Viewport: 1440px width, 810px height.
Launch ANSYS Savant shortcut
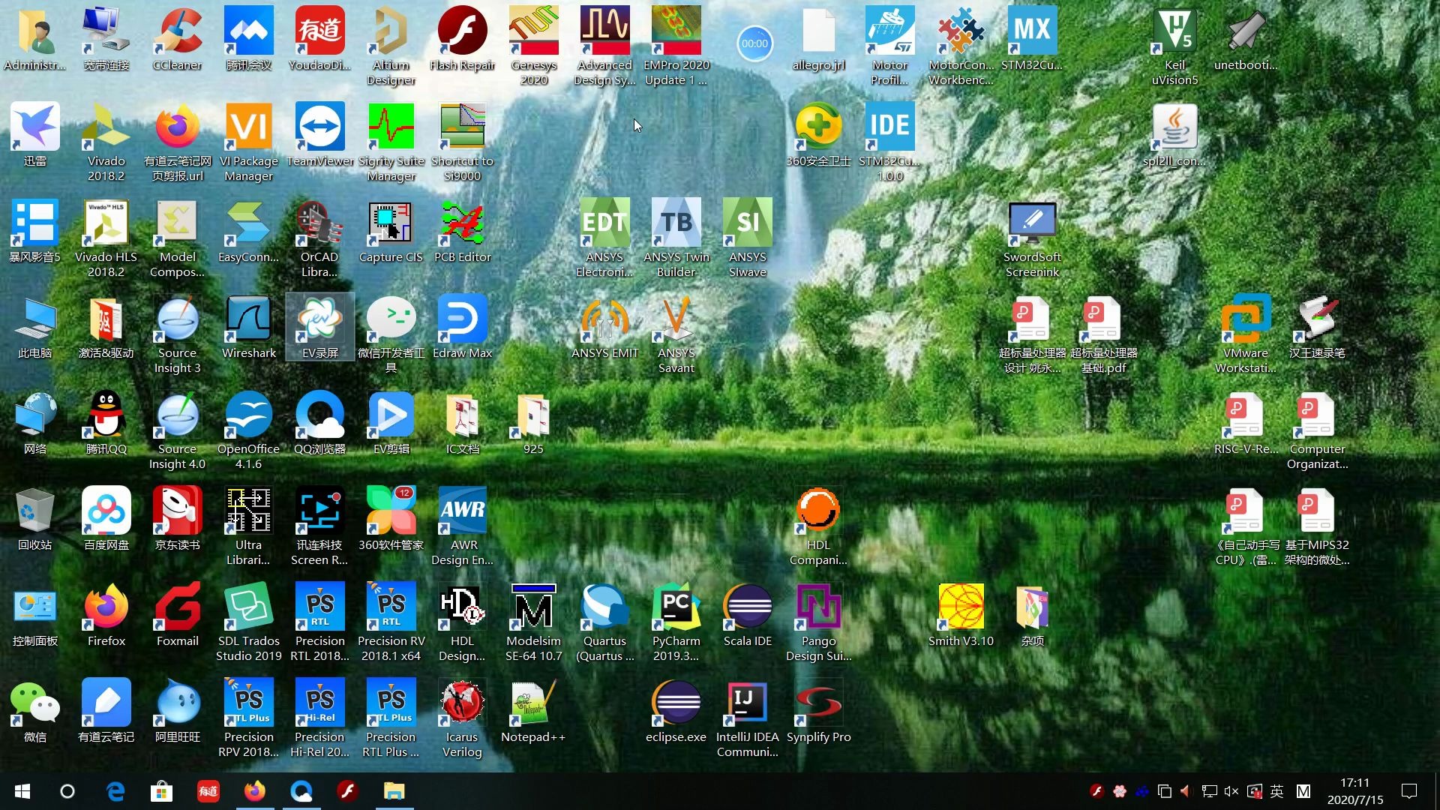[676, 334]
